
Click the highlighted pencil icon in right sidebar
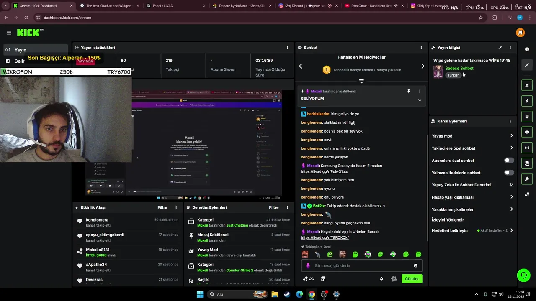[x=527, y=65]
